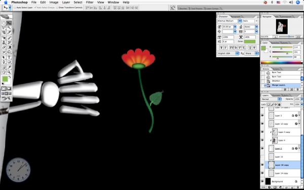Click the toolbox foreground green color swatch

(x=5, y=79)
